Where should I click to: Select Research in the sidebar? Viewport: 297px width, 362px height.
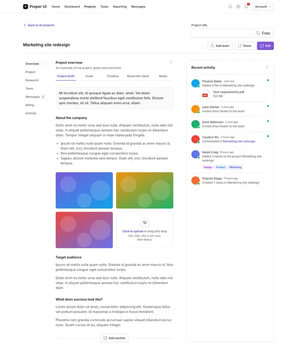(x=32, y=80)
